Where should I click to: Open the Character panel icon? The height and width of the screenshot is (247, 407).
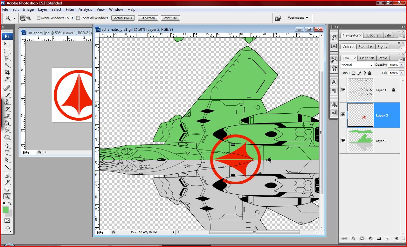click(334, 82)
